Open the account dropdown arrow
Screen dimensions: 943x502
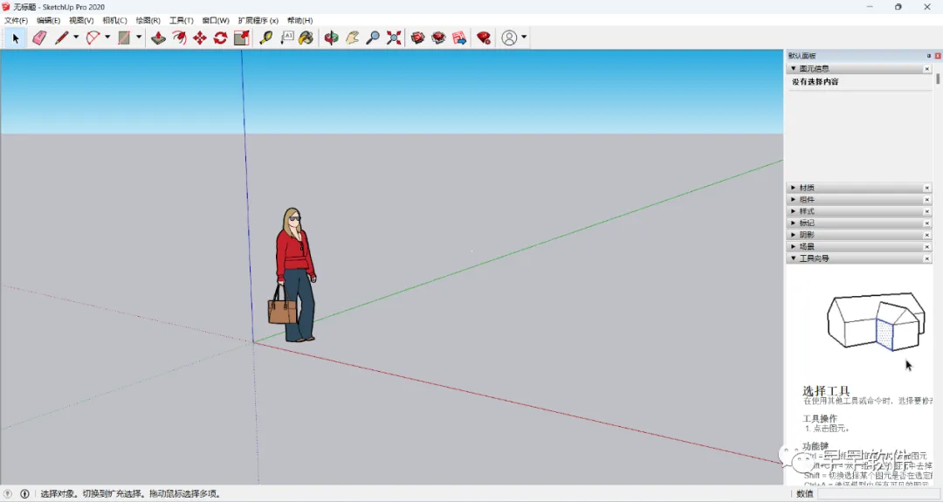[x=524, y=38]
